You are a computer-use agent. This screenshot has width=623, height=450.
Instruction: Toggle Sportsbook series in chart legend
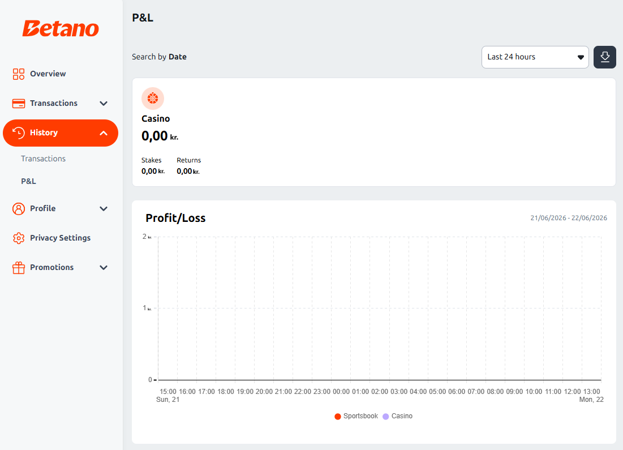click(356, 416)
